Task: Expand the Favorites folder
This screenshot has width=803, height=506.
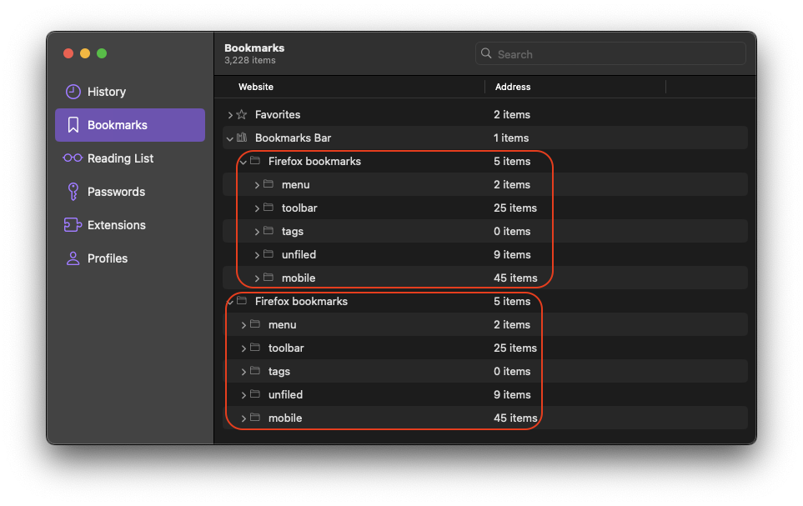Action: (x=230, y=115)
